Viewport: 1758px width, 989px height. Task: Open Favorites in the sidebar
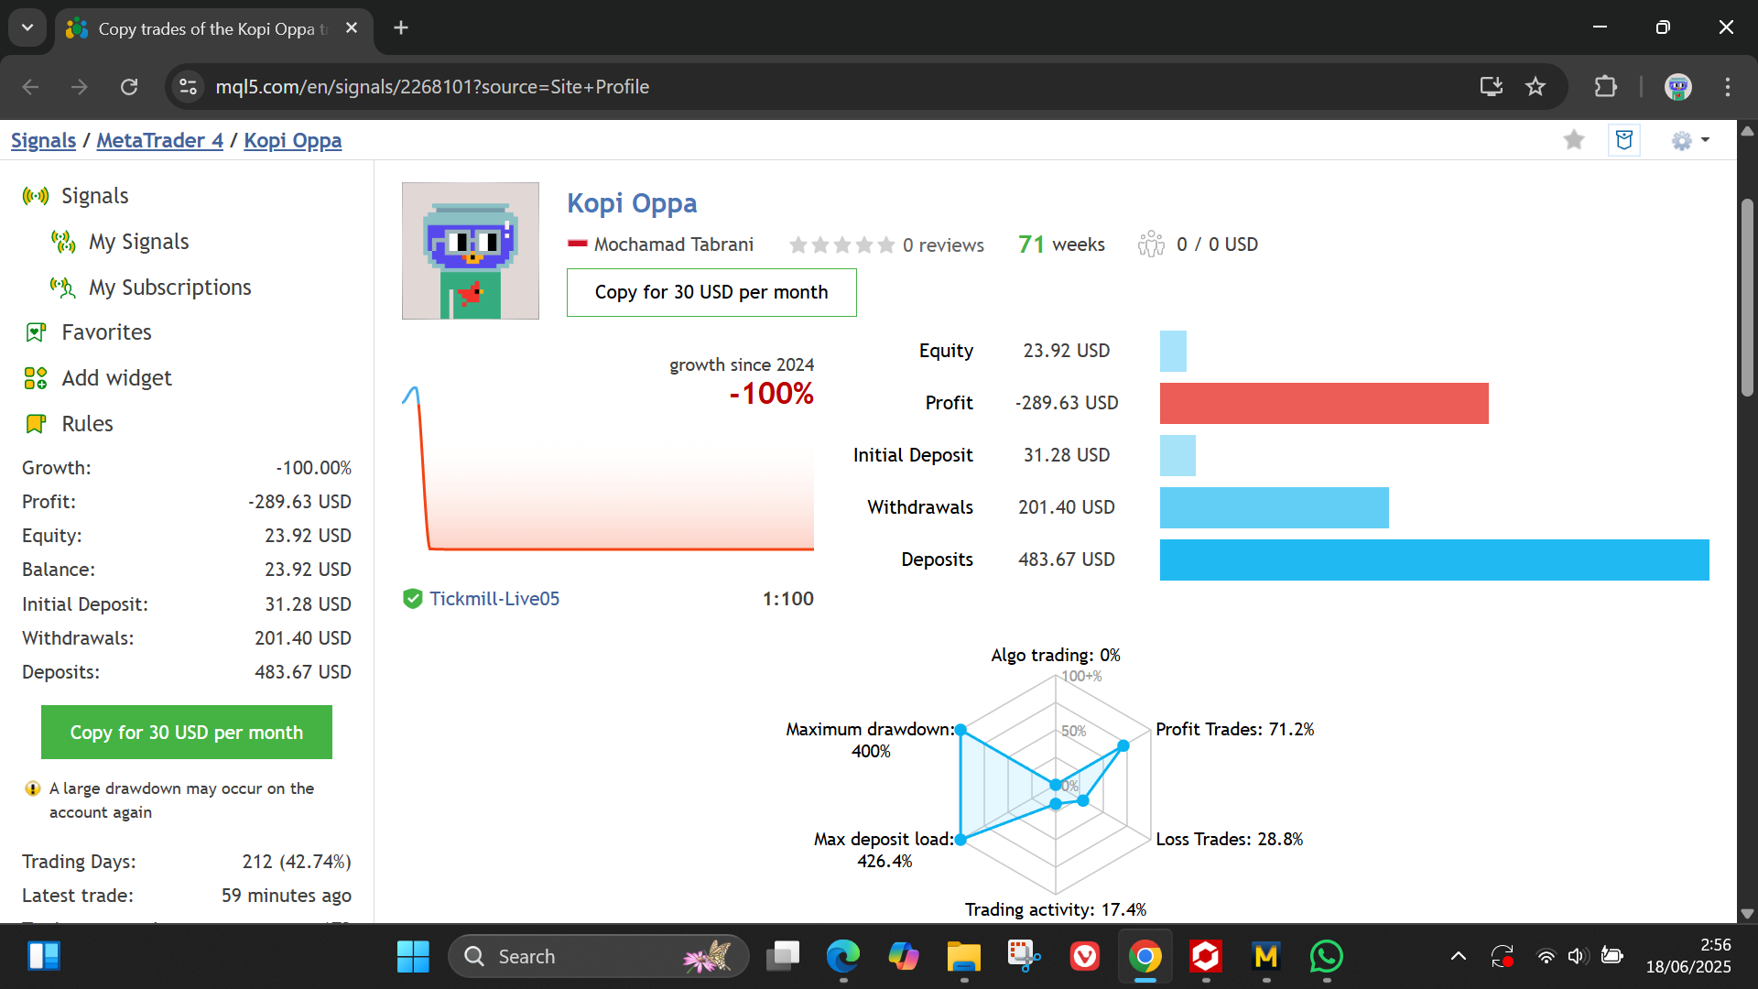[x=106, y=332]
